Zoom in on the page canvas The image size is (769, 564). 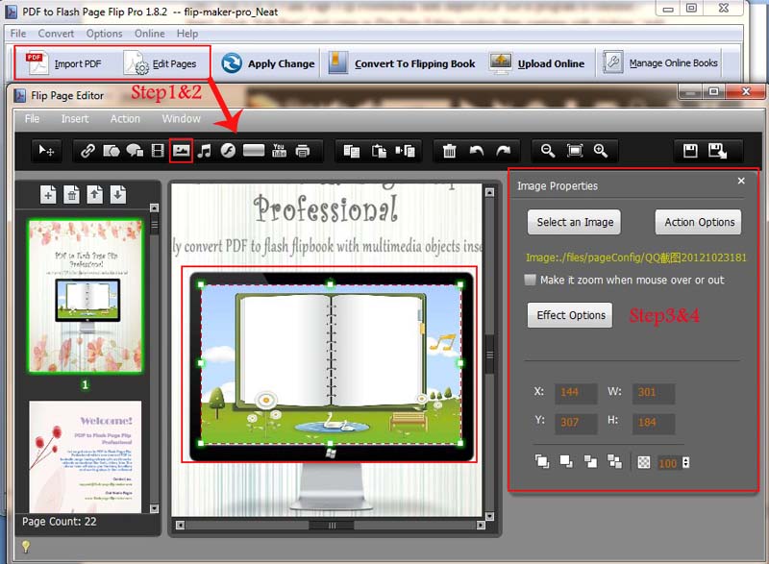coord(601,151)
